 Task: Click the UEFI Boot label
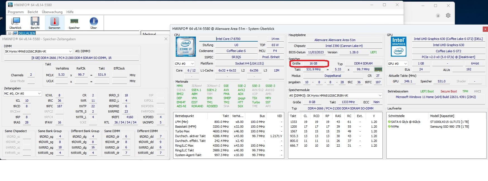[427, 91]
